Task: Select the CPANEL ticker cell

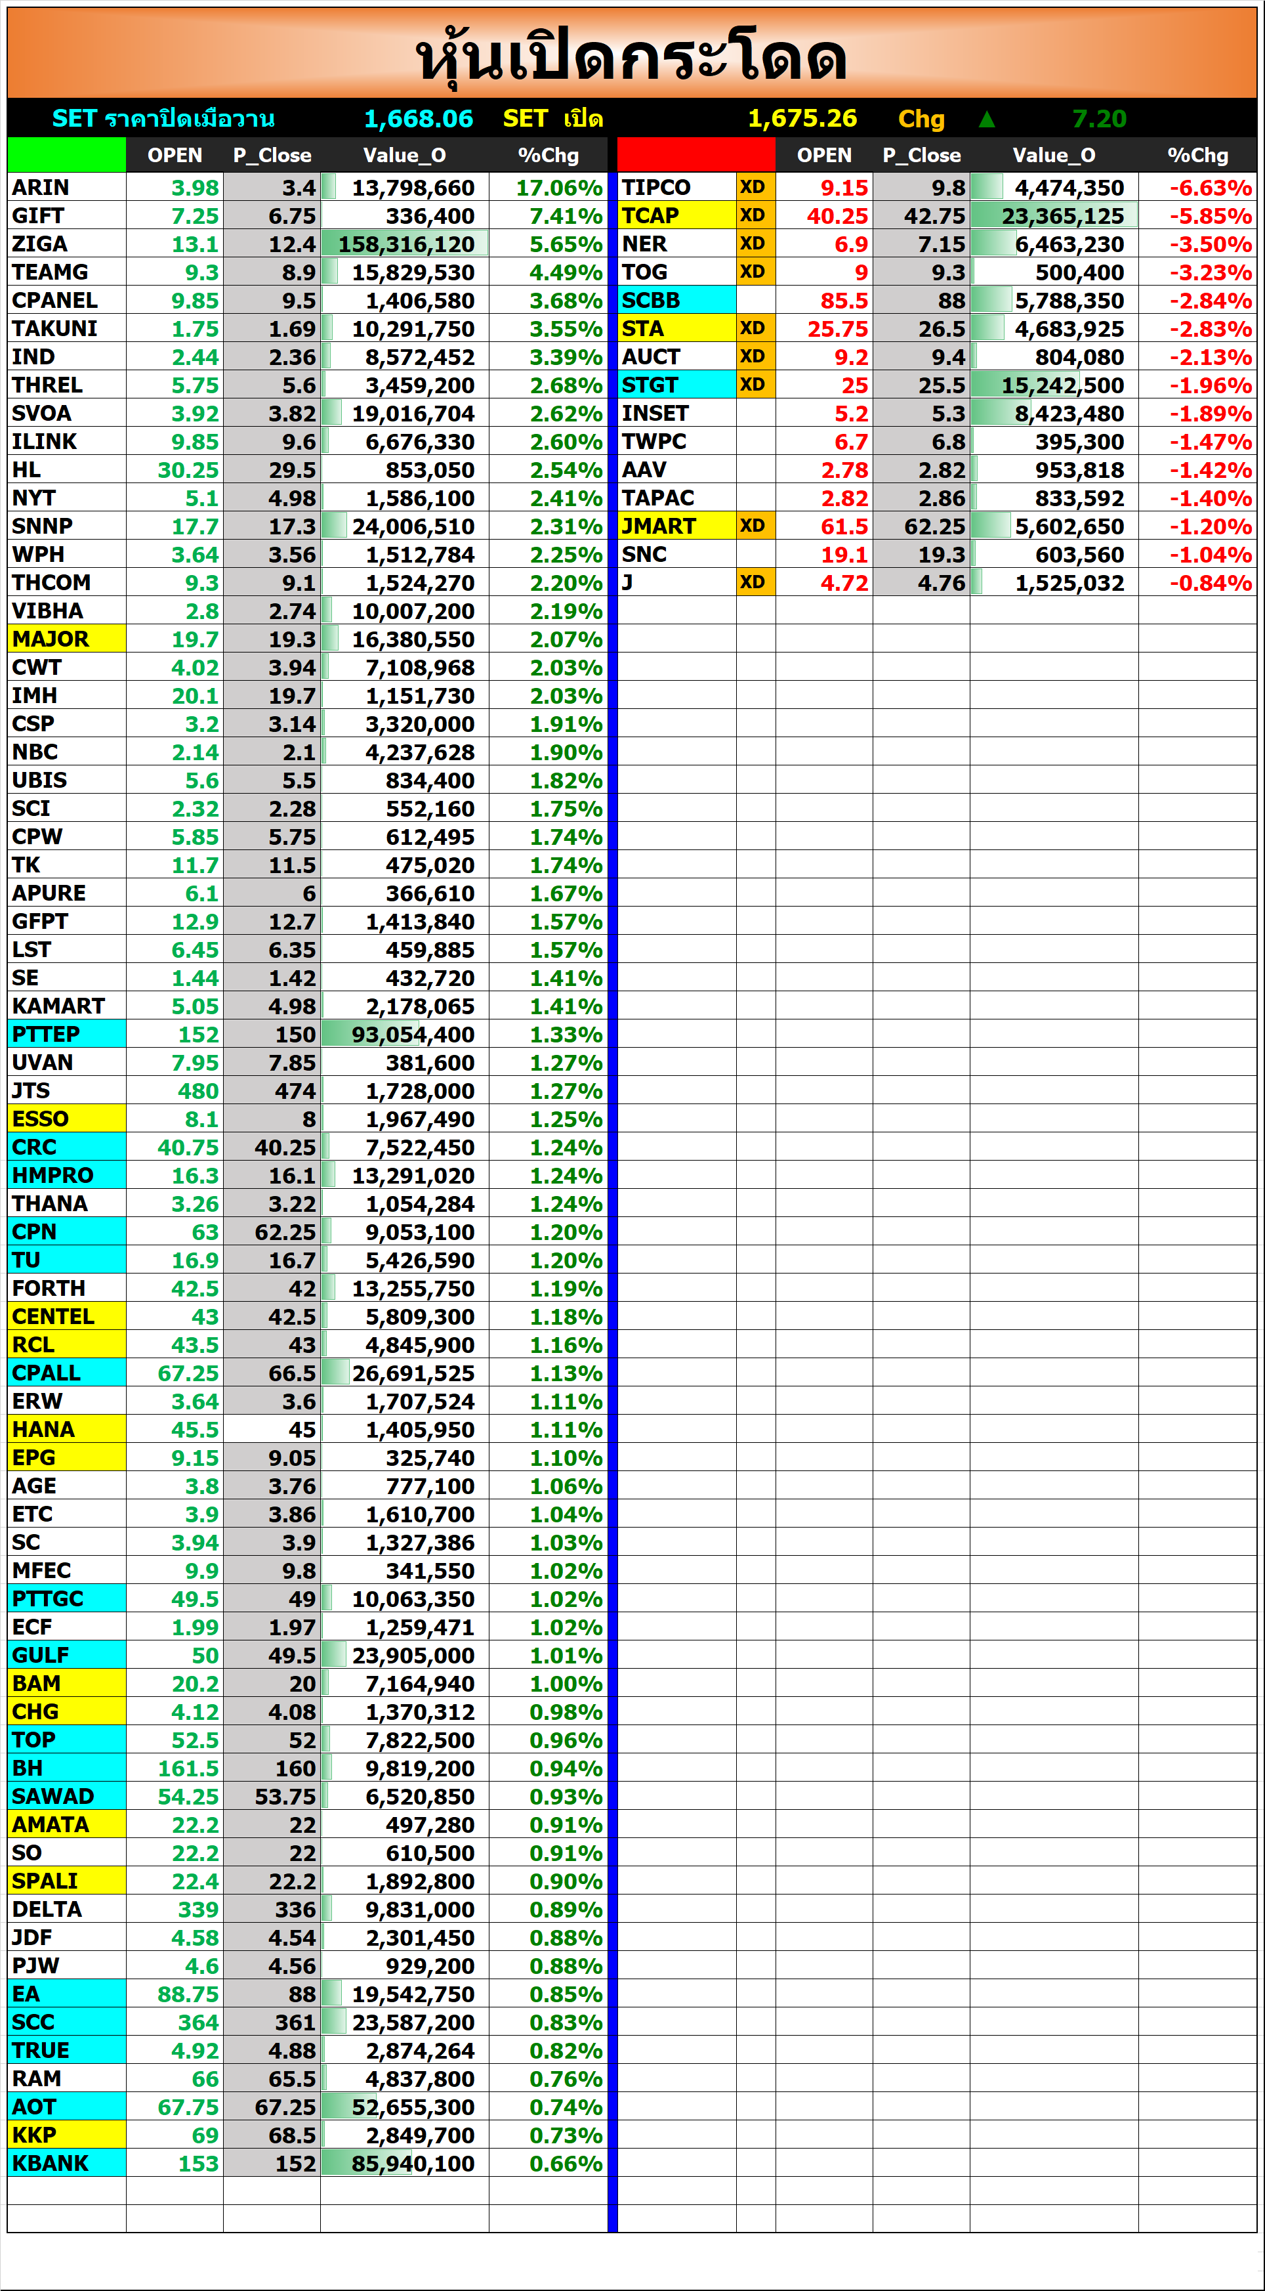Action: tap(67, 300)
